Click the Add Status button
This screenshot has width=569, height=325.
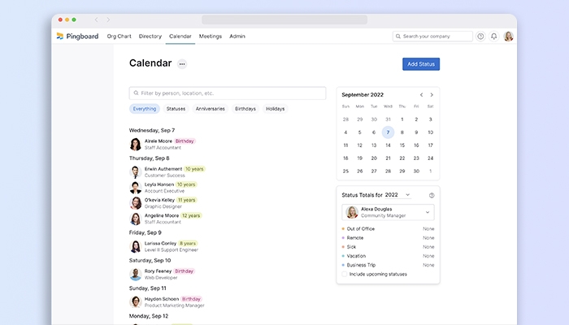pyautogui.click(x=421, y=64)
